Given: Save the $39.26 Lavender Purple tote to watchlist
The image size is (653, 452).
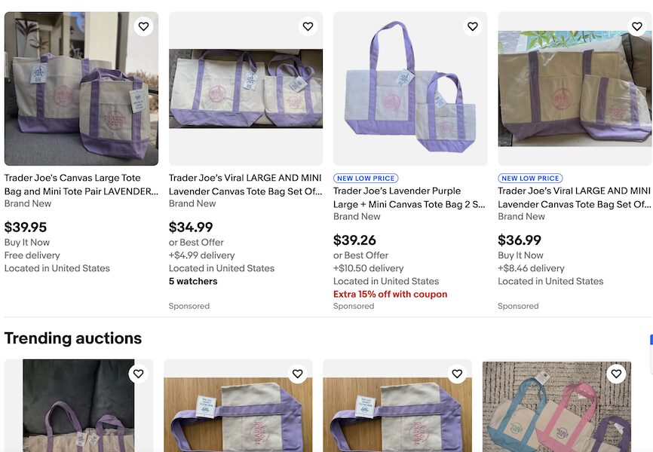Looking at the screenshot, I should point(472,26).
